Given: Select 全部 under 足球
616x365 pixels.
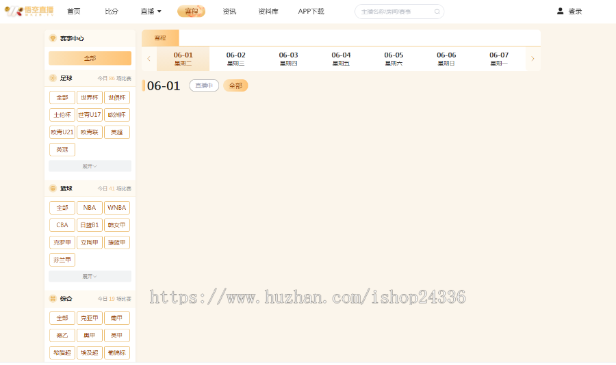Looking at the screenshot, I should 62,97.
